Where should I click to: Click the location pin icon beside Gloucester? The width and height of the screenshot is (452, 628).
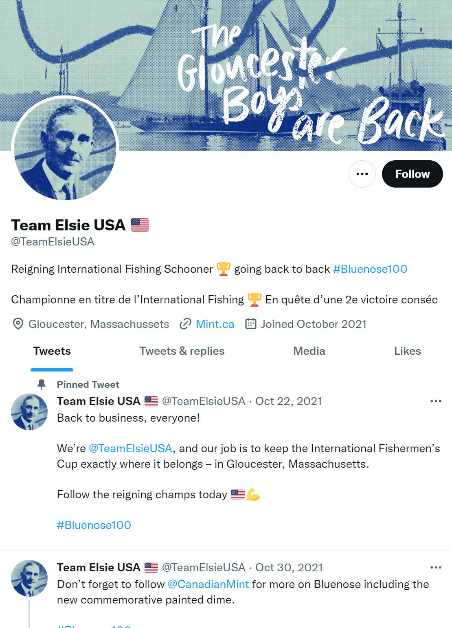tap(18, 324)
